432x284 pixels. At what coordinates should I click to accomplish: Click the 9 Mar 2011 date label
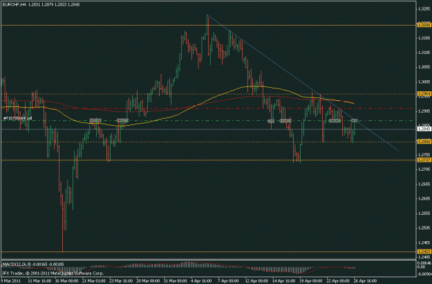point(10,281)
